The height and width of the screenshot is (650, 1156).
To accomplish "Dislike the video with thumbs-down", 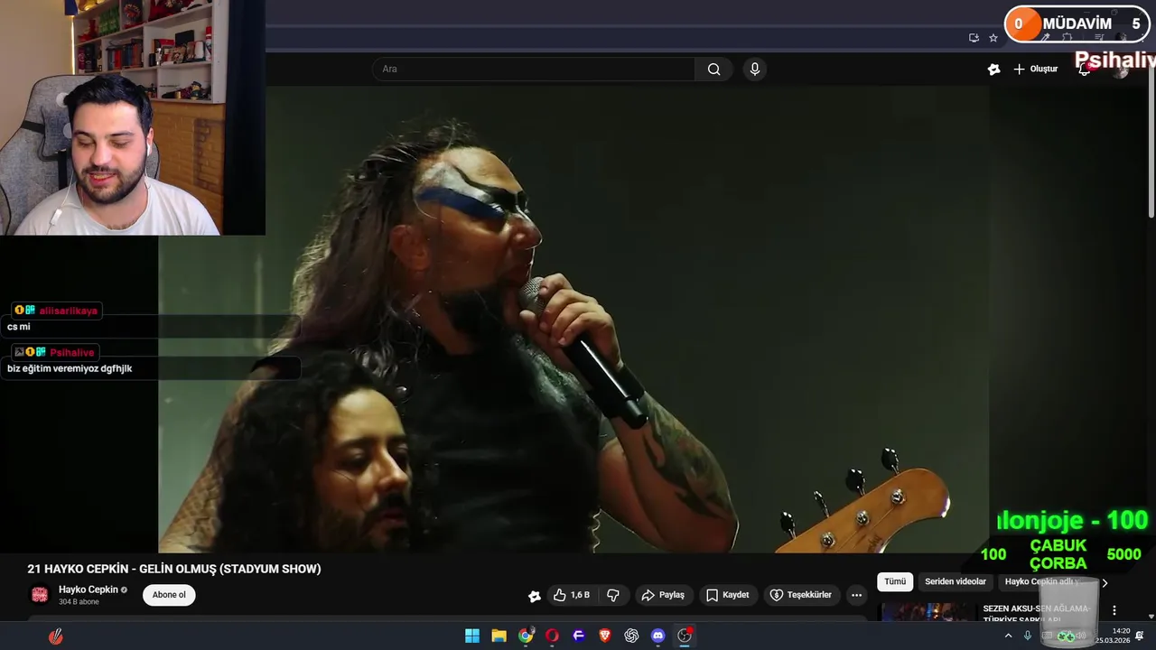I will 613,595.
